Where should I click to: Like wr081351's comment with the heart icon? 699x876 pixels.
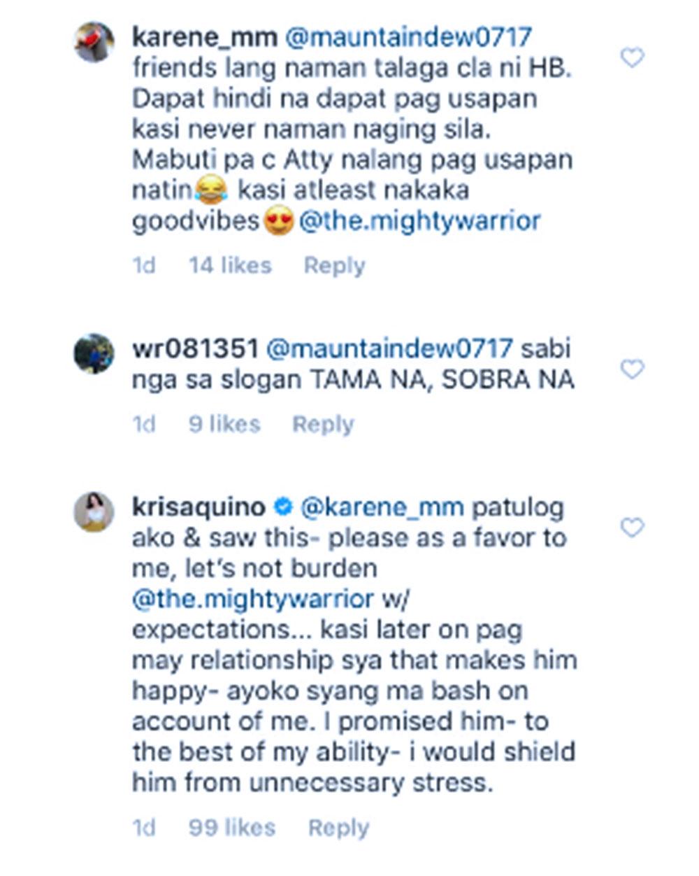coord(632,369)
